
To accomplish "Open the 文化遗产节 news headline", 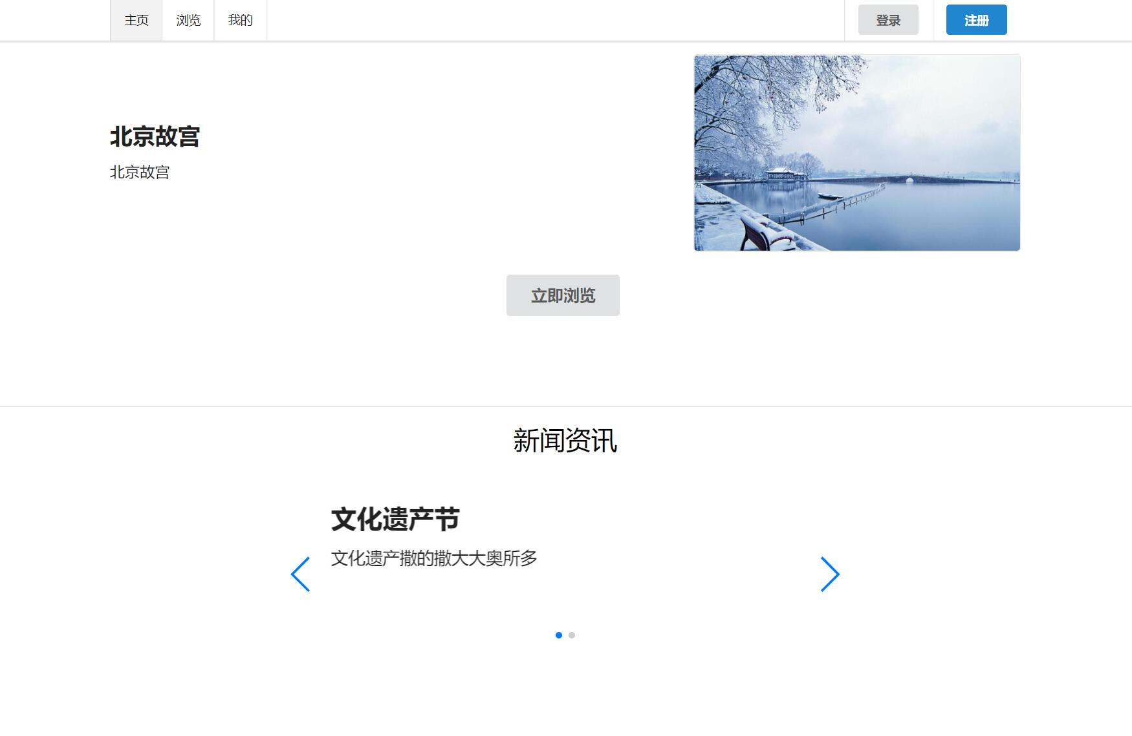I will point(395,520).
